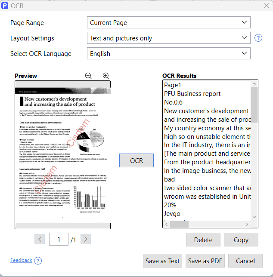Click the page number input field

[59, 240]
